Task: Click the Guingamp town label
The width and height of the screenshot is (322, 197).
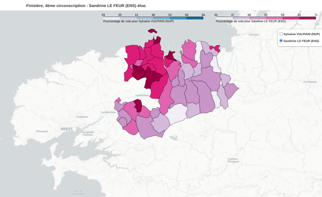Action: (310, 82)
